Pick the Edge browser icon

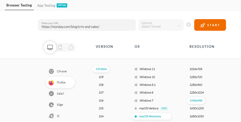[51, 105]
